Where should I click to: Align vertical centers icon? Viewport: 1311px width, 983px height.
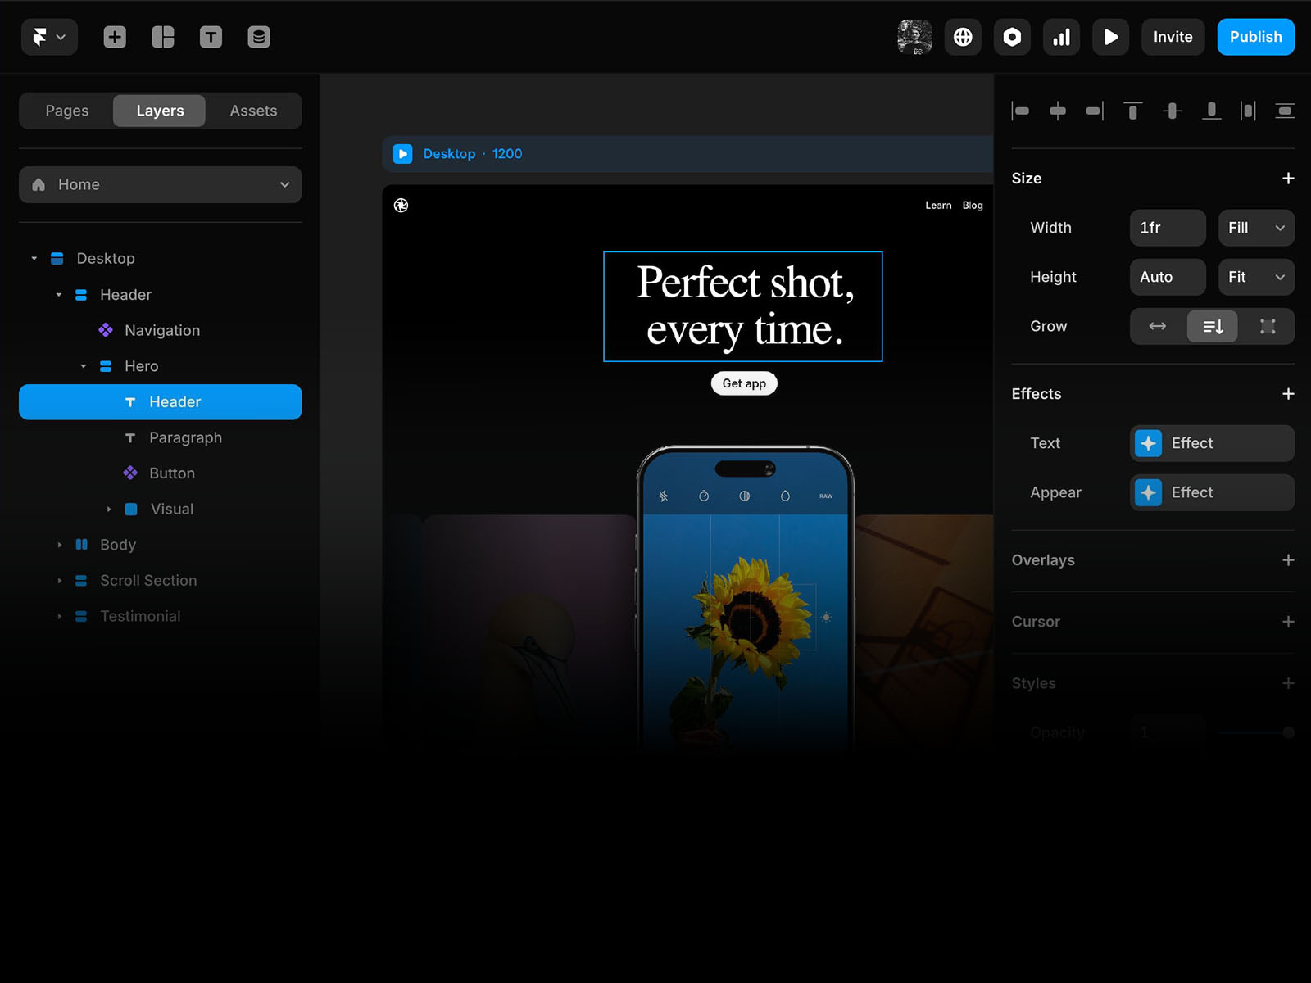[1173, 111]
